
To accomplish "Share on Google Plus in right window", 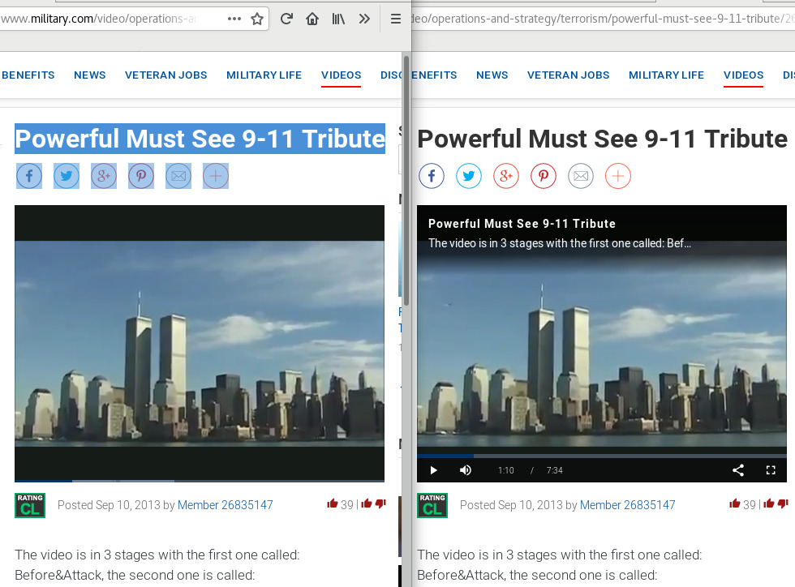I will tap(506, 176).
